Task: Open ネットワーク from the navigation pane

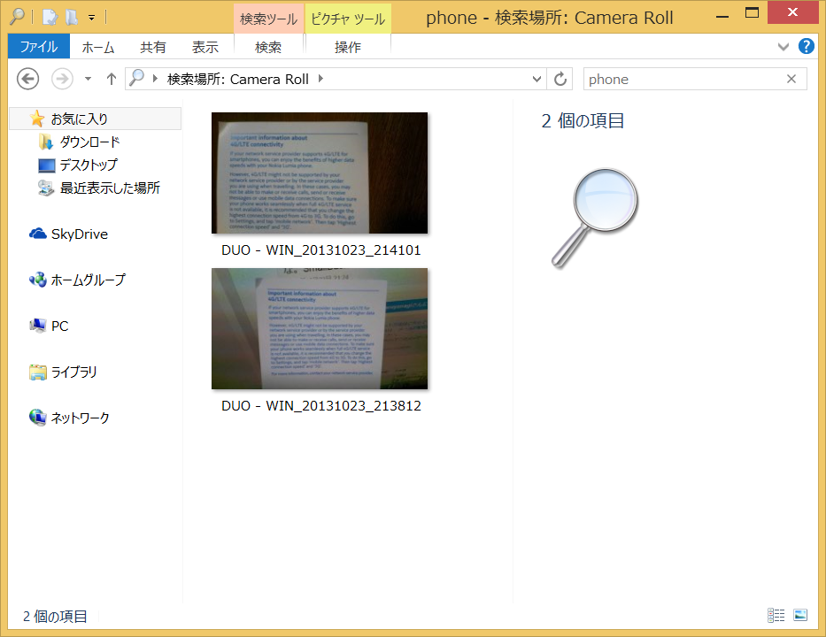Action: [80, 418]
